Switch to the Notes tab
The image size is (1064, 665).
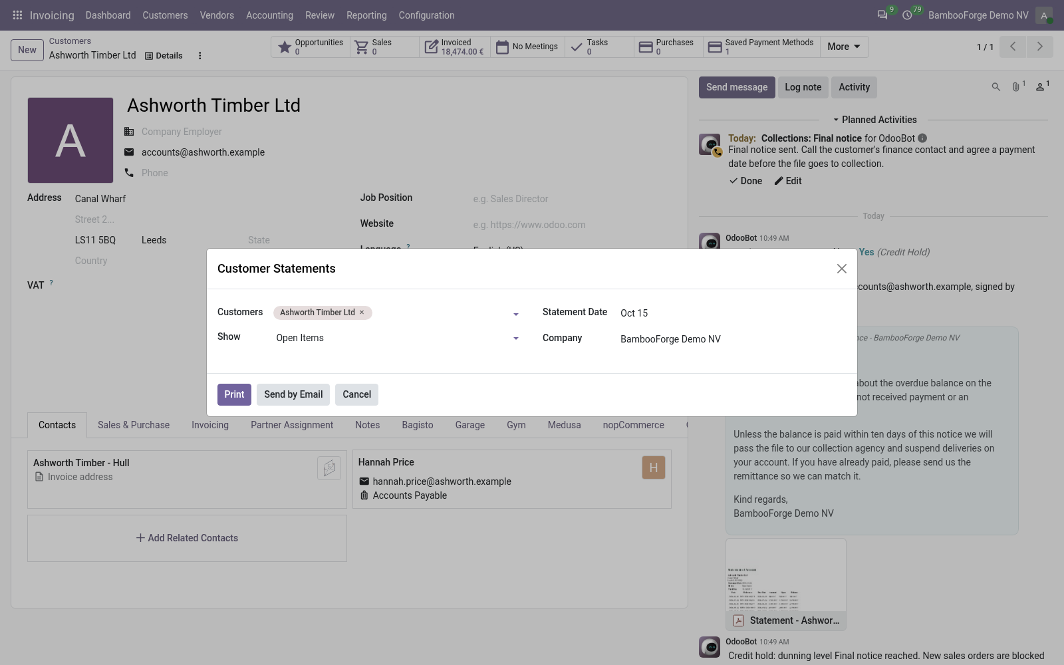click(x=367, y=425)
